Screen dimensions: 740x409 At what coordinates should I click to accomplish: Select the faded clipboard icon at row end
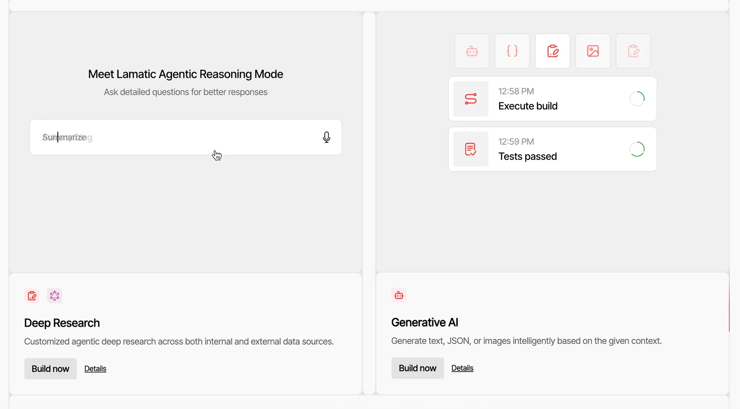coord(633,51)
